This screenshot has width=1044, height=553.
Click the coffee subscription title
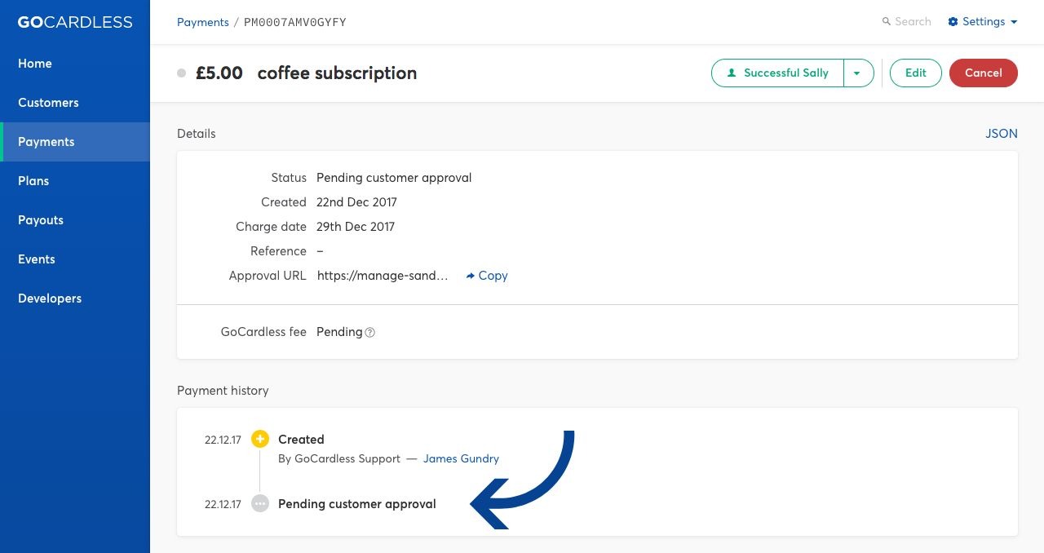pos(337,73)
